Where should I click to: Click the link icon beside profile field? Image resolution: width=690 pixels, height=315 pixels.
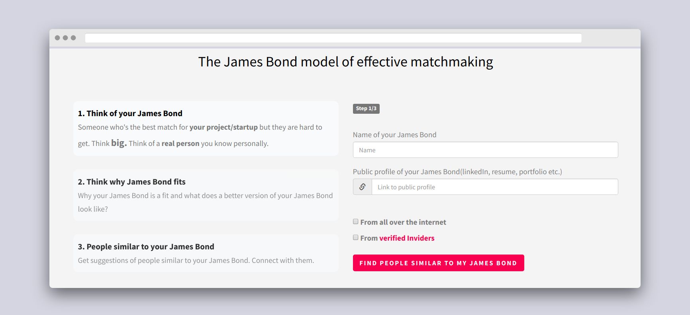tap(362, 187)
